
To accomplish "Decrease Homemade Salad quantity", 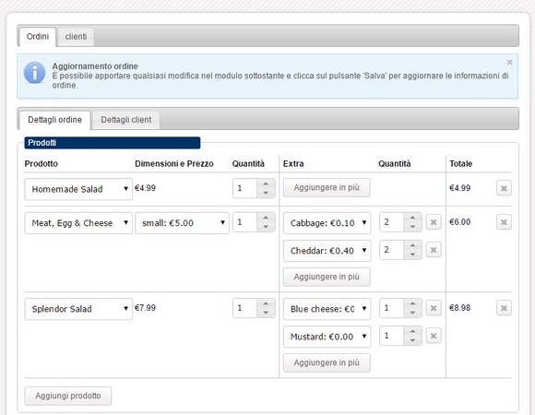I will [x=266, y=193].
